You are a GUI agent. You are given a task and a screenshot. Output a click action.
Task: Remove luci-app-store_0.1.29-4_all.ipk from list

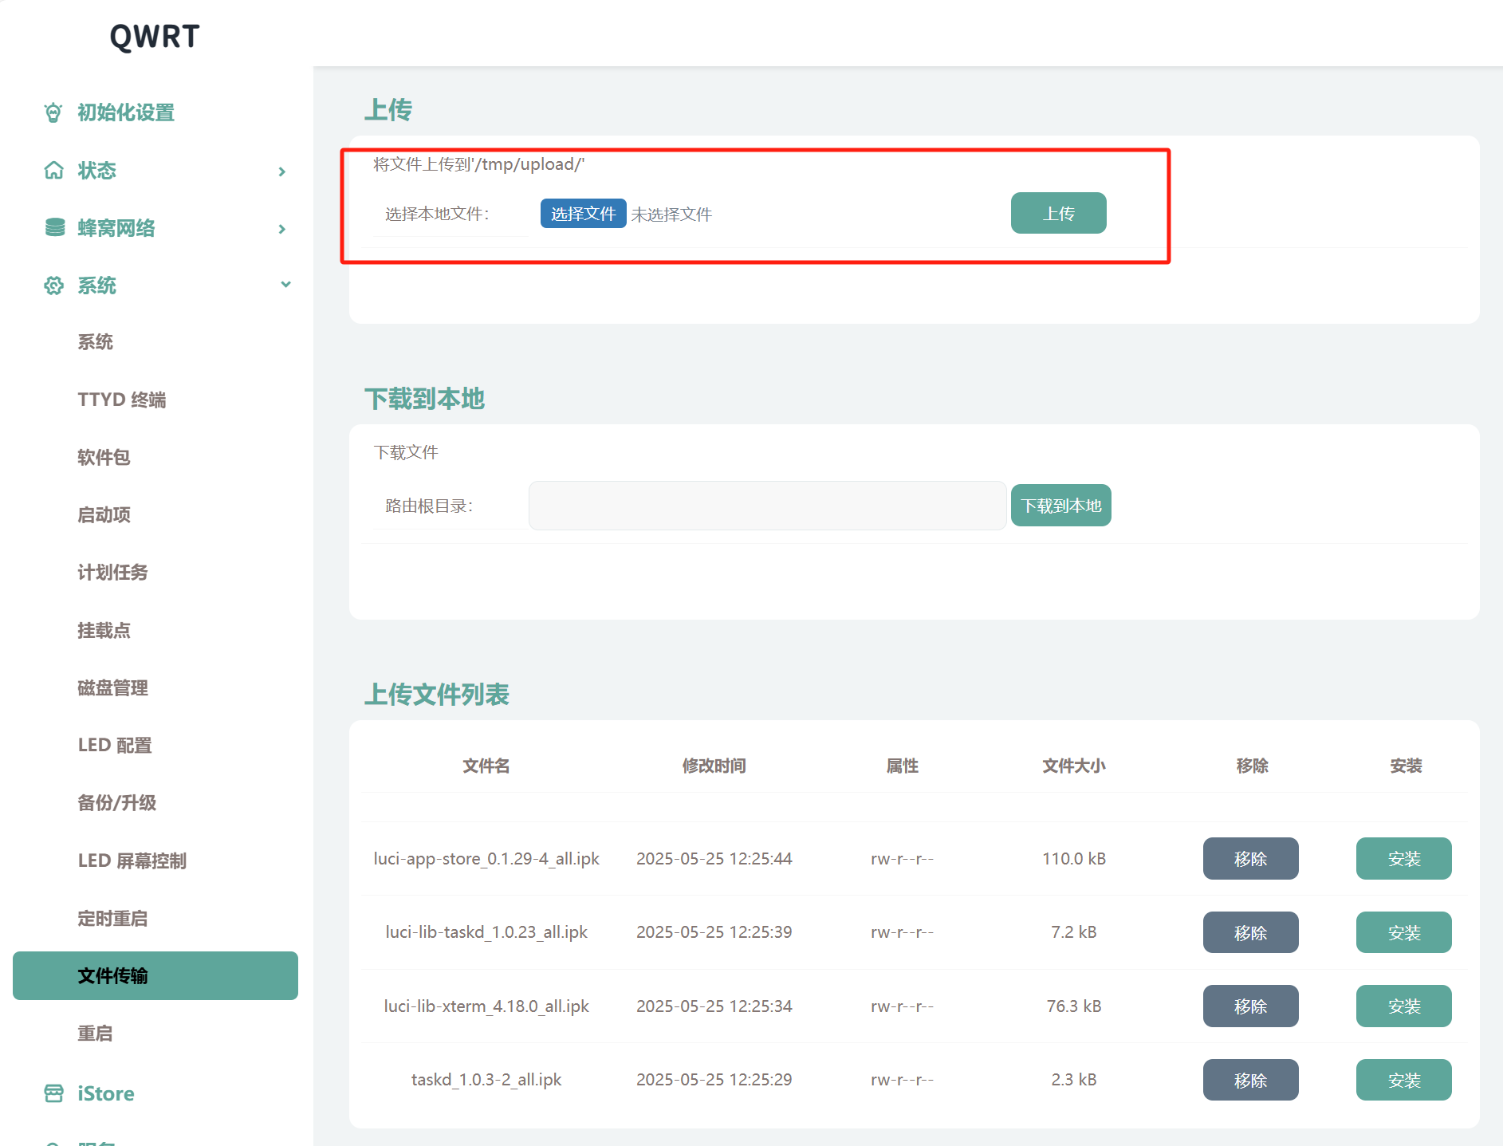[1250, 858]
